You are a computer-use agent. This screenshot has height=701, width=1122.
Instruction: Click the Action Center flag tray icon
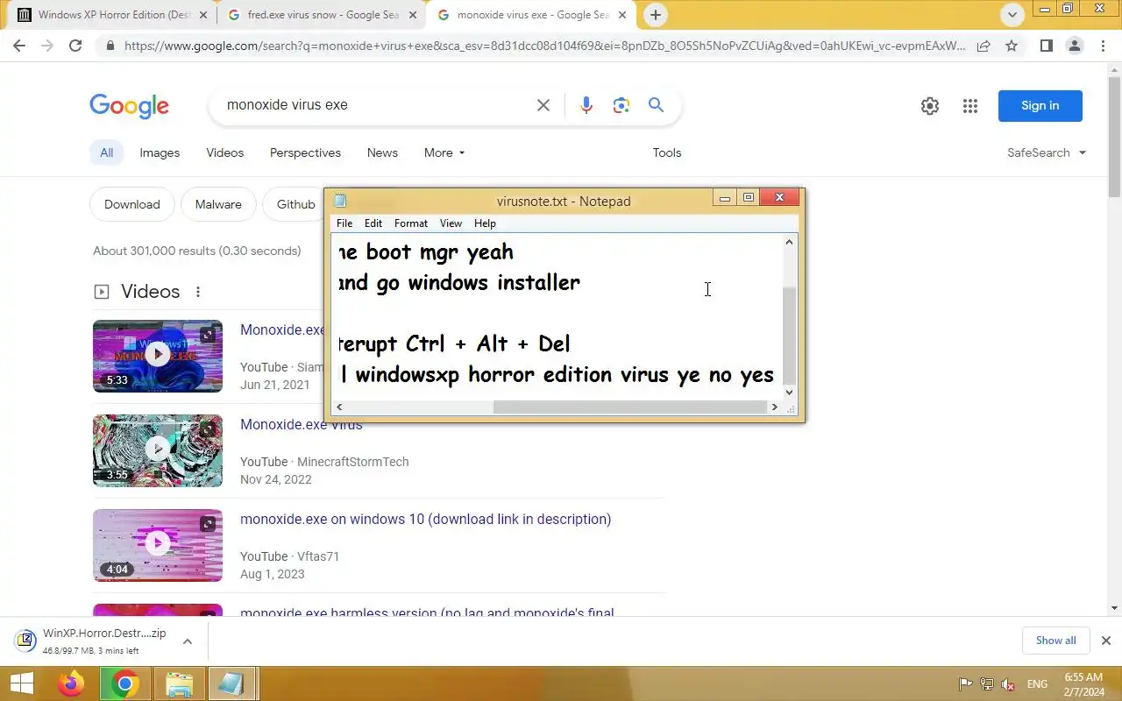[x=965, y=683]
